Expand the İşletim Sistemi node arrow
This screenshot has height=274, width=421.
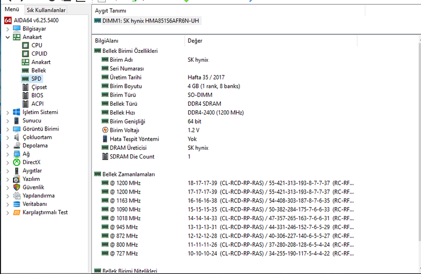(x=8, y=113)
